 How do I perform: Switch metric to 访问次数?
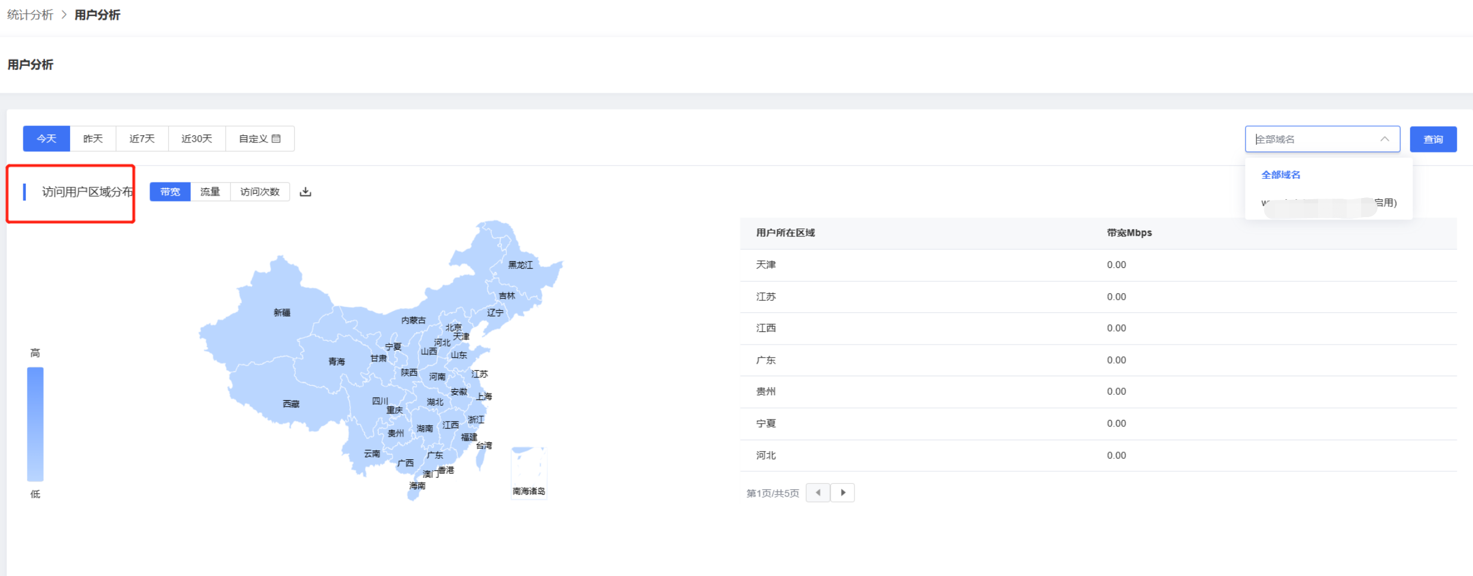(x=260, y=192)
